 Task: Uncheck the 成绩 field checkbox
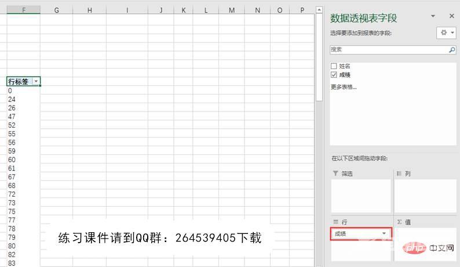(334, 75)
